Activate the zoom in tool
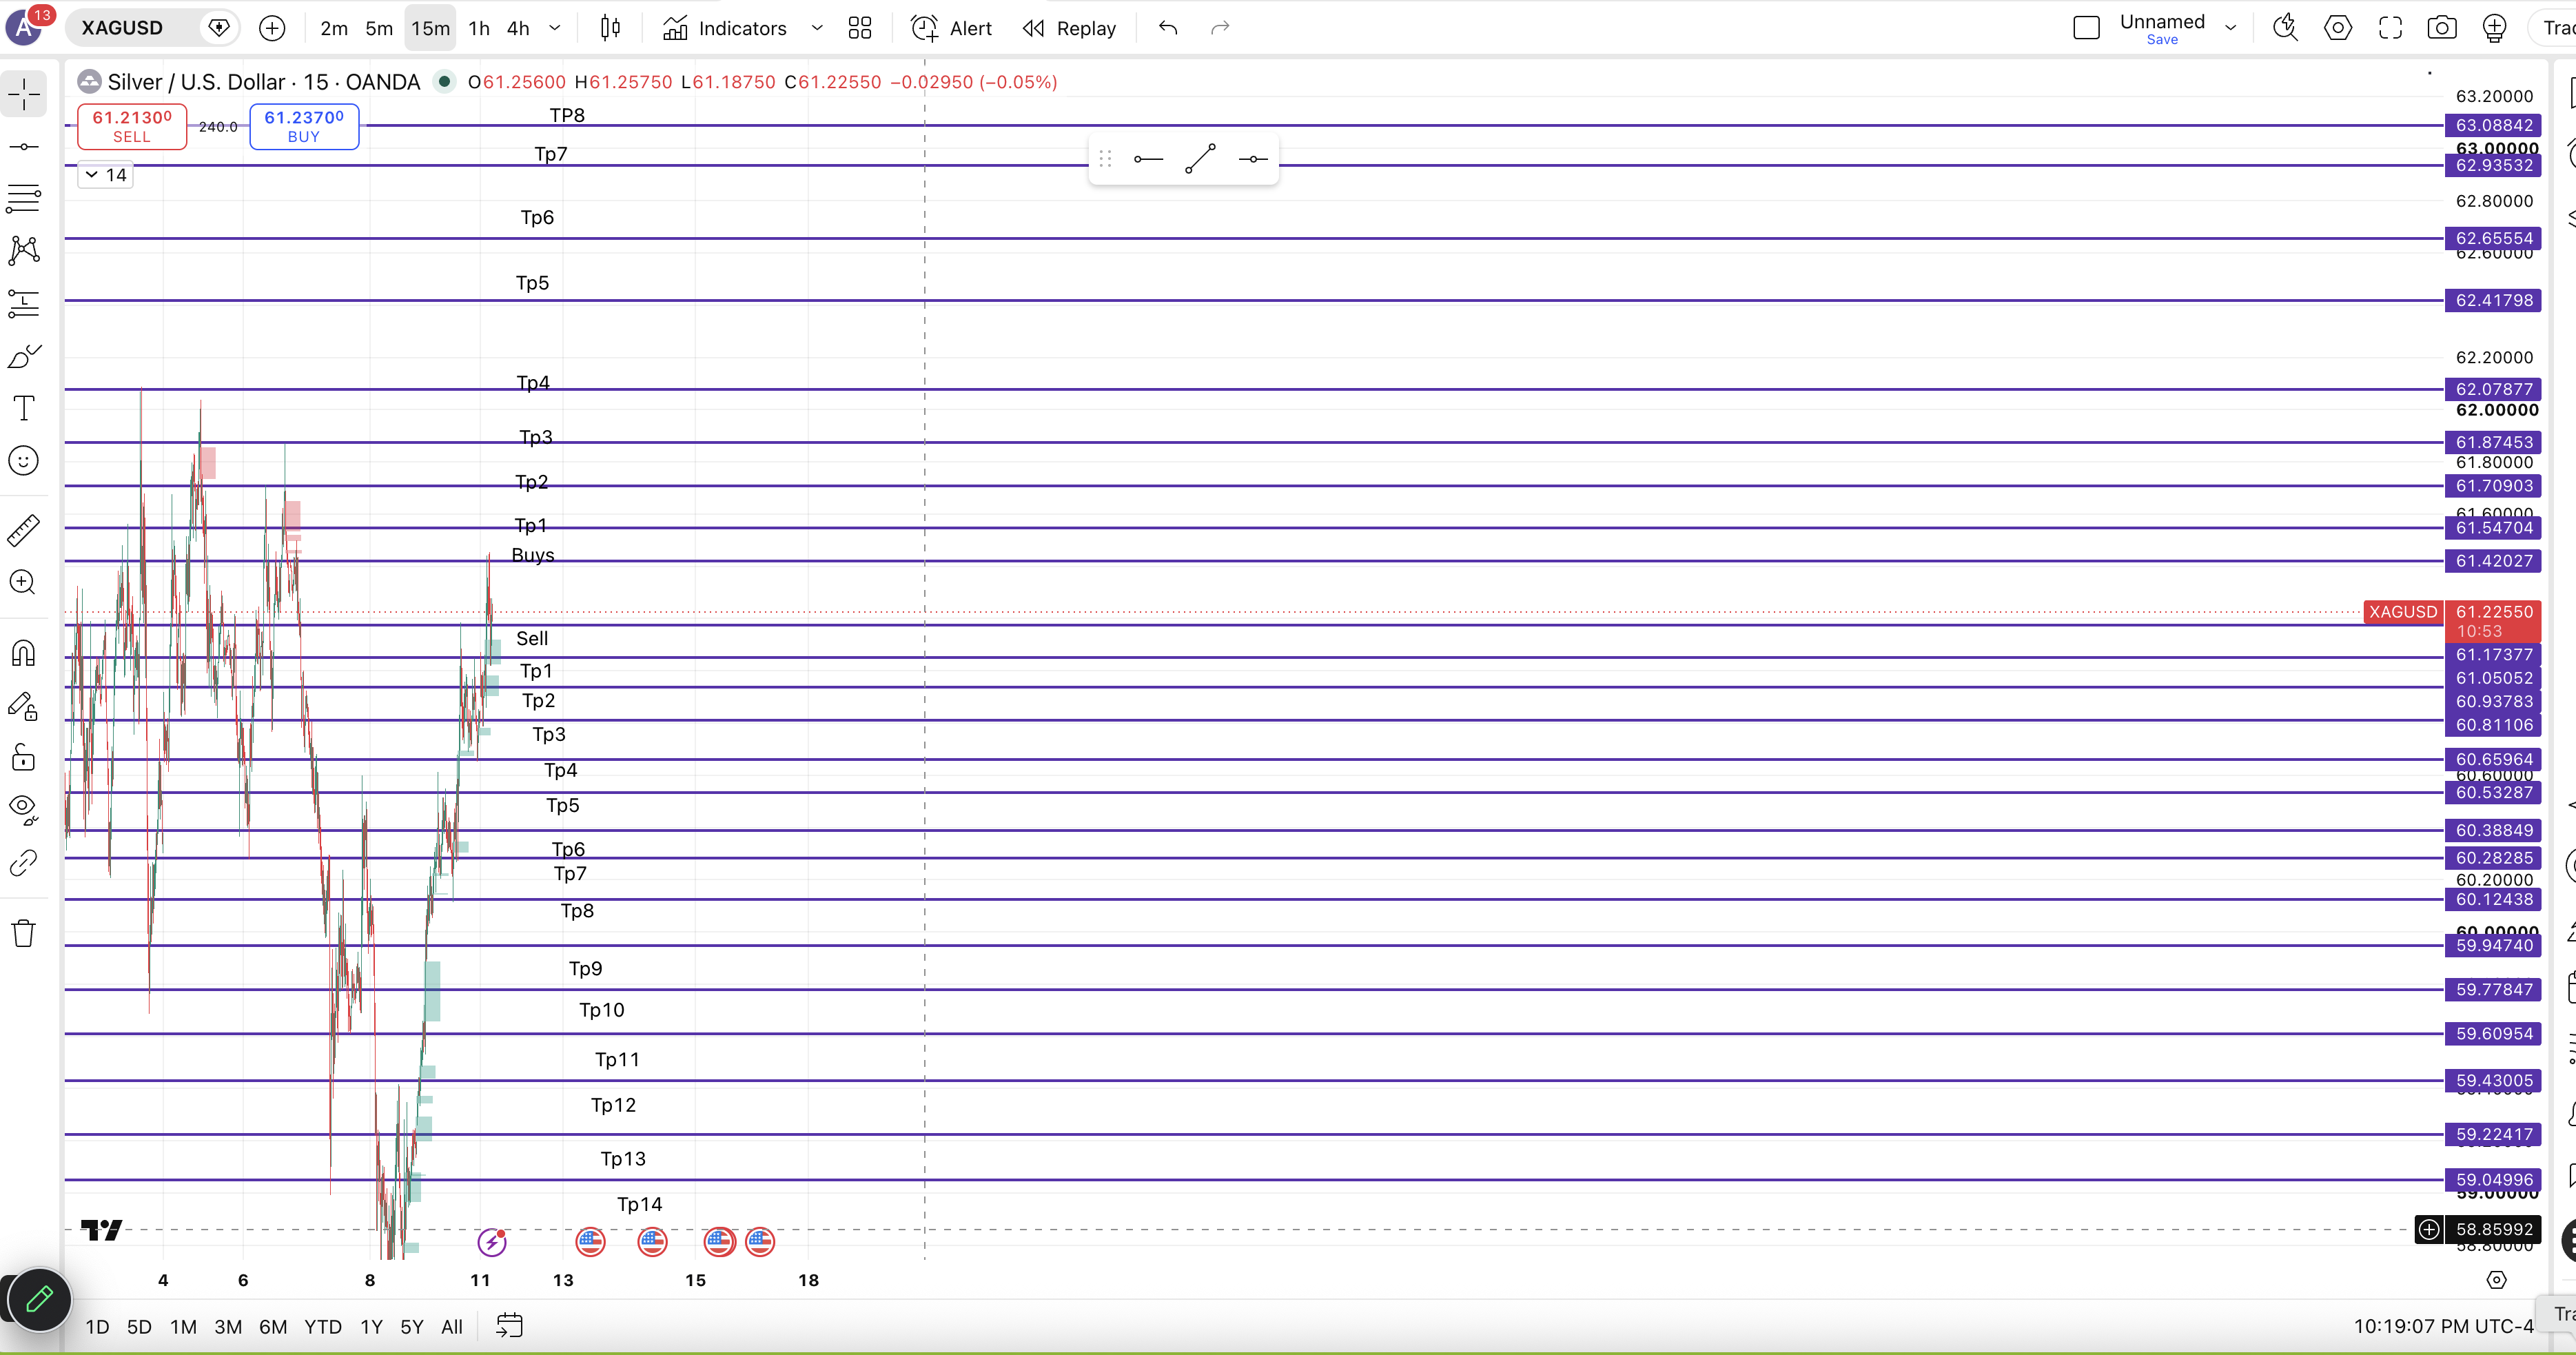The height and width of the screenshot is (1355, 2576). tap(24, 582)
